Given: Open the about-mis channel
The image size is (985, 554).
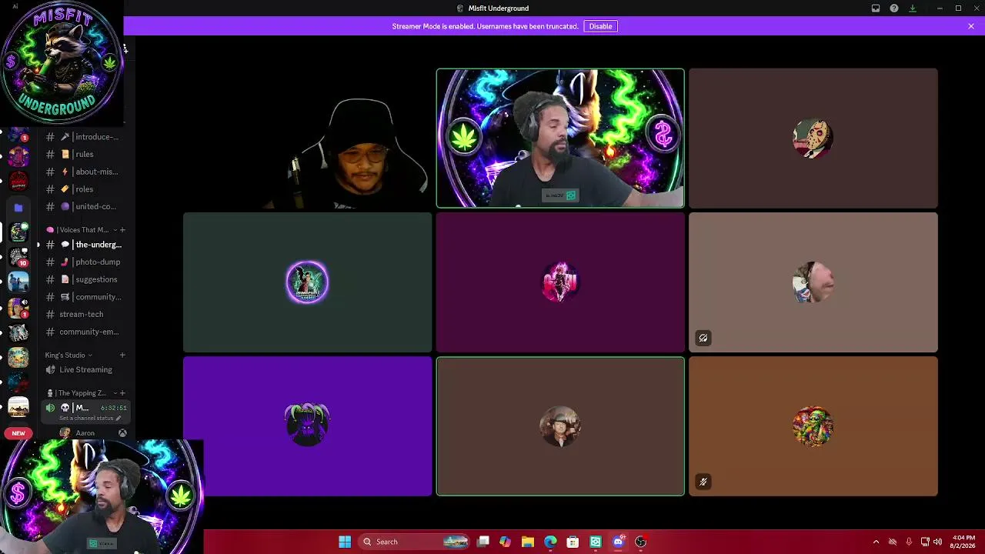Looking at the screenshot, I should 85,172.
